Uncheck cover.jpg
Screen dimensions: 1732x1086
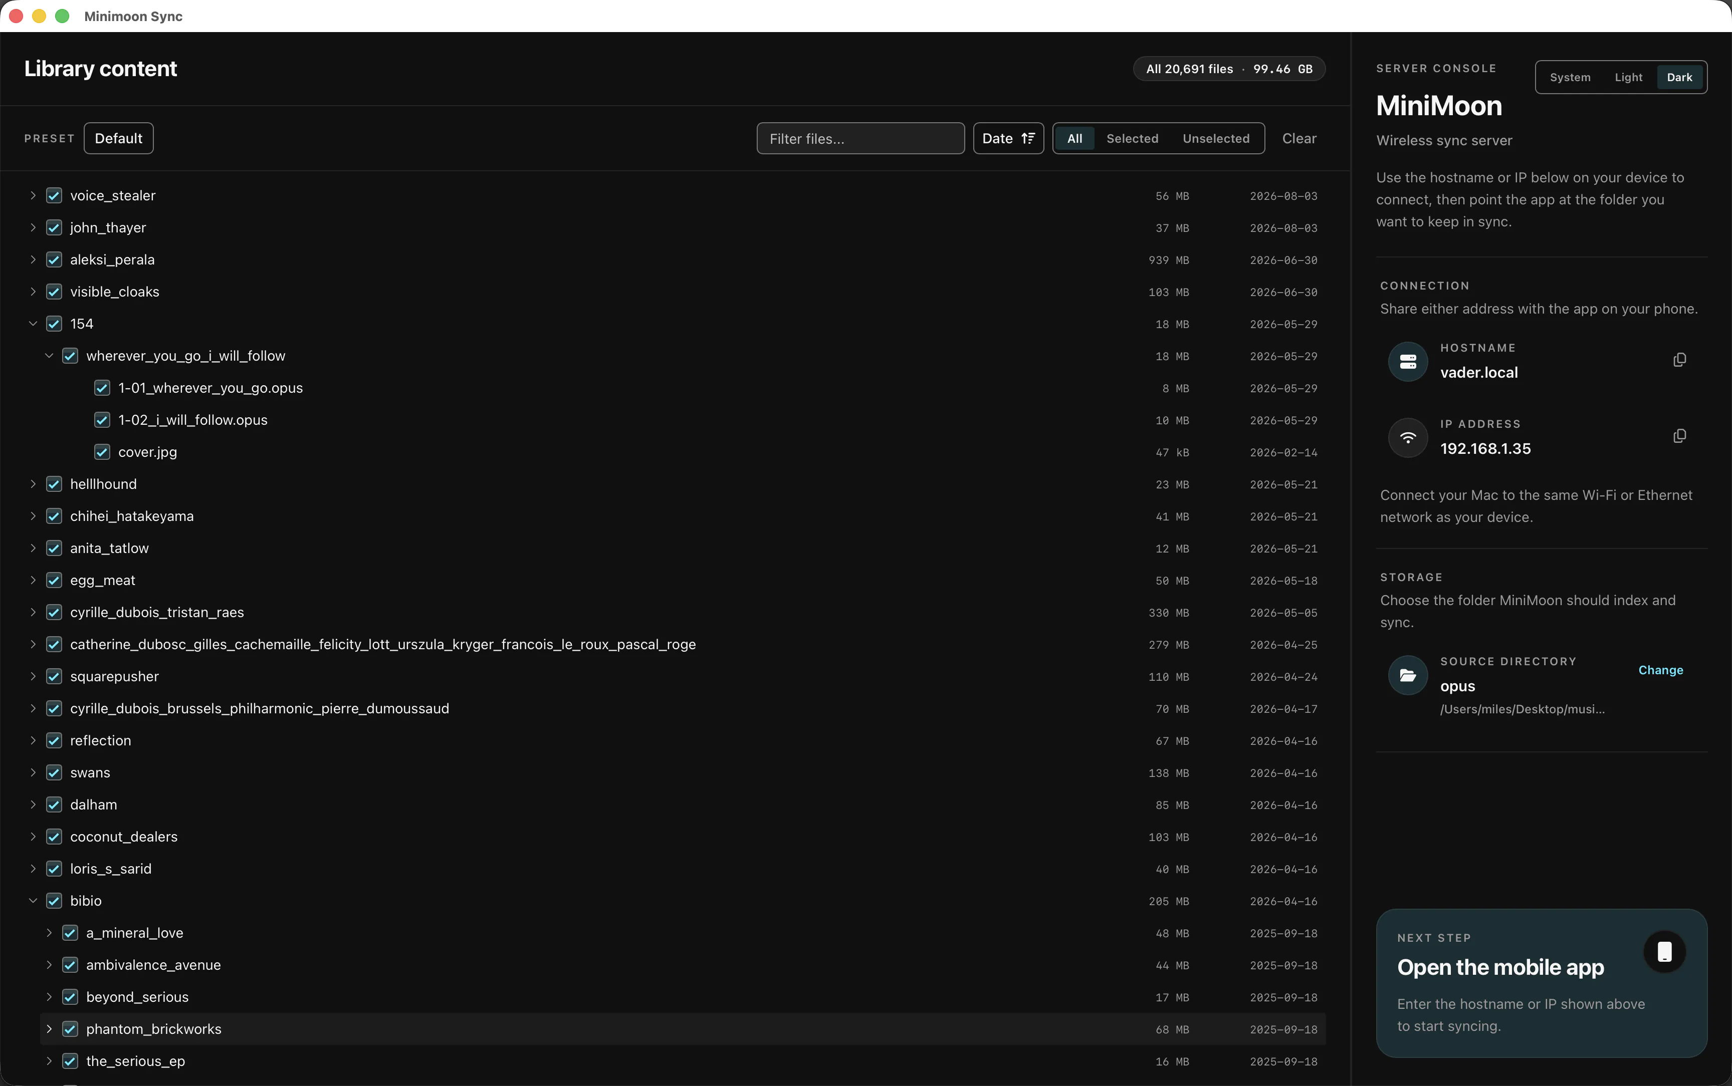coord(102,452)
